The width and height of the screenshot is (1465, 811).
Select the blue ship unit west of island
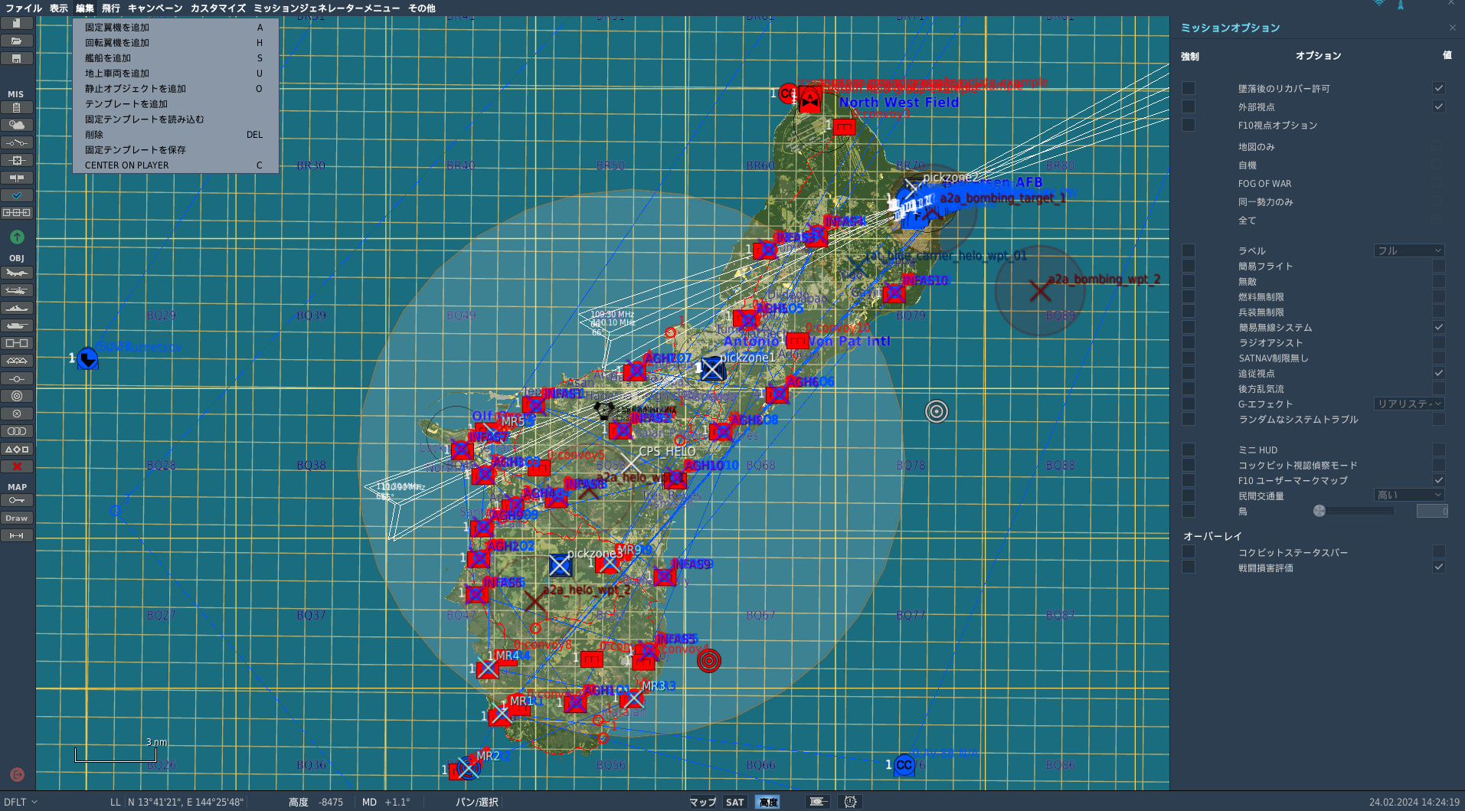tap(88, 358)
